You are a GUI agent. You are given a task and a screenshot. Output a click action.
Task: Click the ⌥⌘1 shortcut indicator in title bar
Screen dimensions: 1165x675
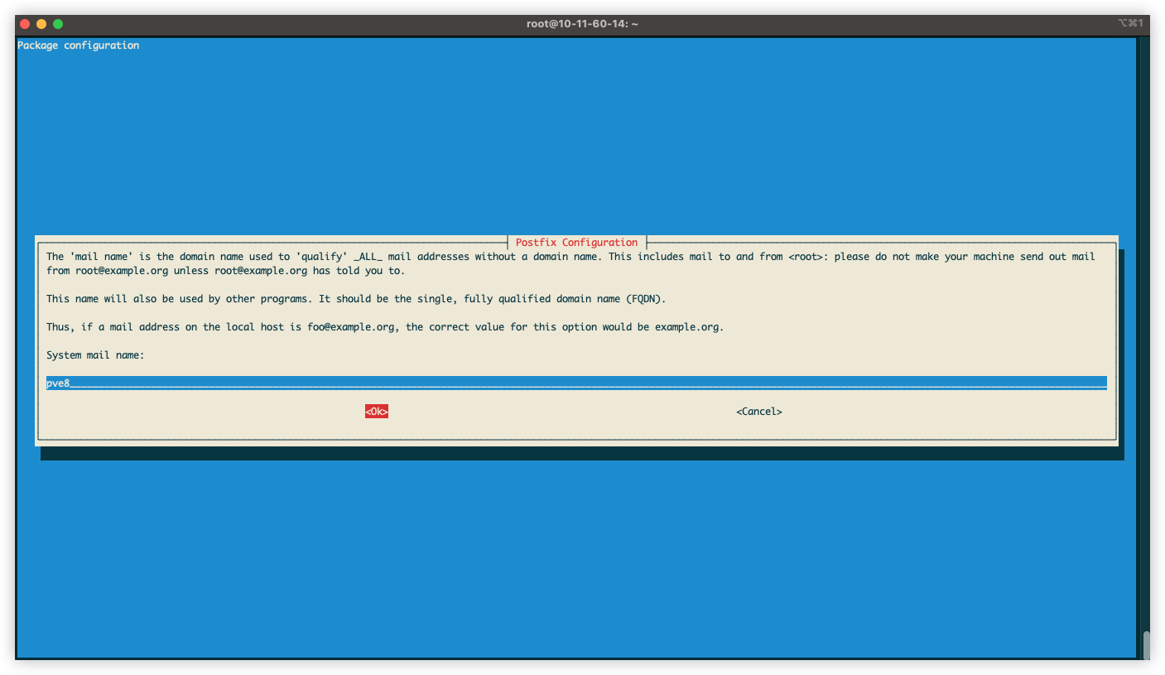pos(1130,23)
